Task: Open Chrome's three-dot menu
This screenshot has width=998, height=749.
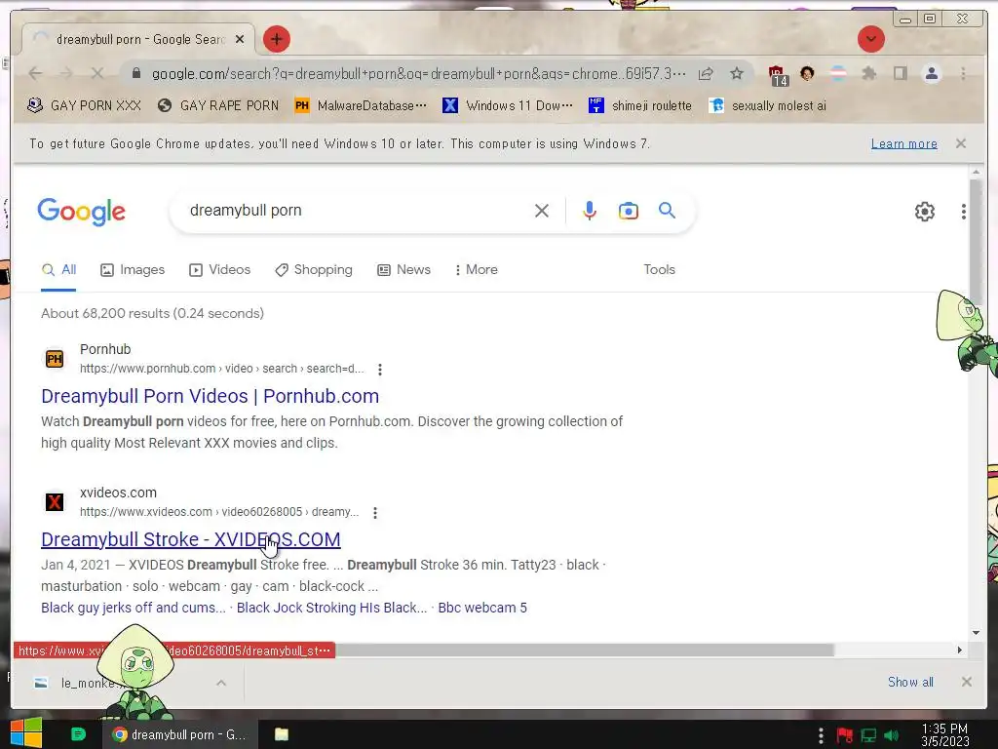Action: coord(963,73)
